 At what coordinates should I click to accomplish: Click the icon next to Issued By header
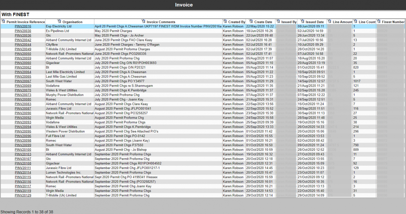point(278,22)
